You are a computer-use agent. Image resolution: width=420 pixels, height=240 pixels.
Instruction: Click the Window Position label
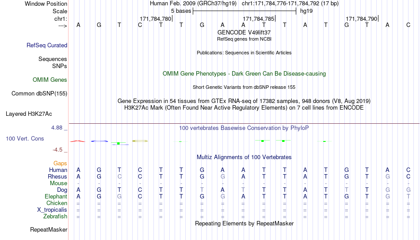point(46,4)
